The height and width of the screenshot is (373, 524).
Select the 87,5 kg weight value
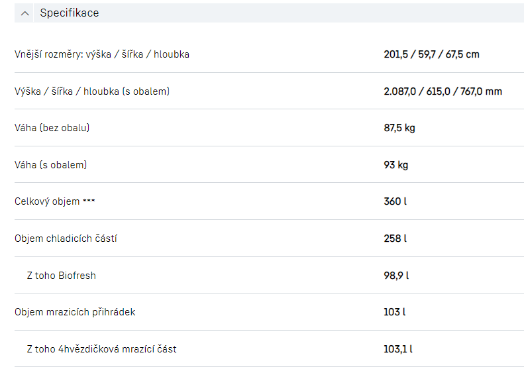coord(399,128)
